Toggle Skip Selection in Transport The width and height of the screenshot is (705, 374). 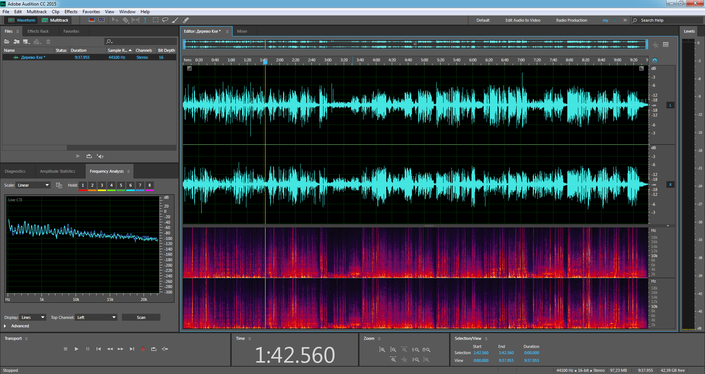click(165, 349)
